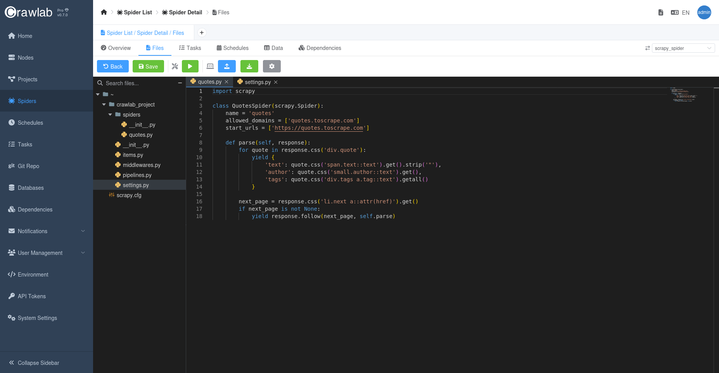719x373 pixels.
Task: Open the code tools wrench icon
Action: pyautogui.click(x=175, y=66)
